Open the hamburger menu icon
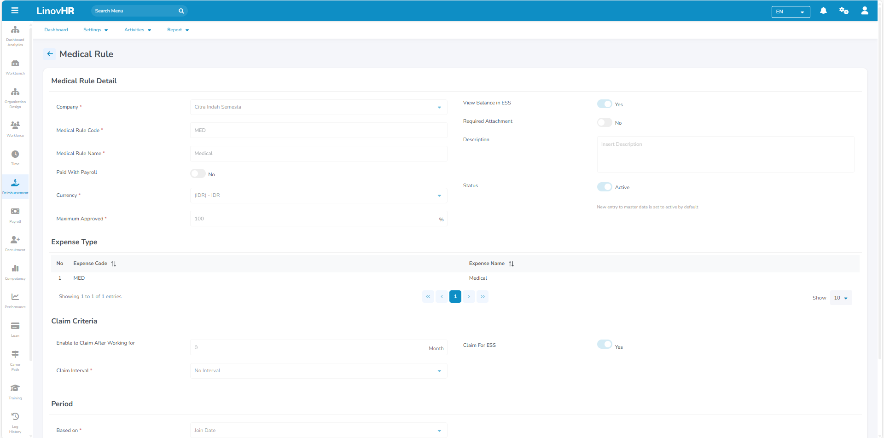 click(x=15, y=11)
